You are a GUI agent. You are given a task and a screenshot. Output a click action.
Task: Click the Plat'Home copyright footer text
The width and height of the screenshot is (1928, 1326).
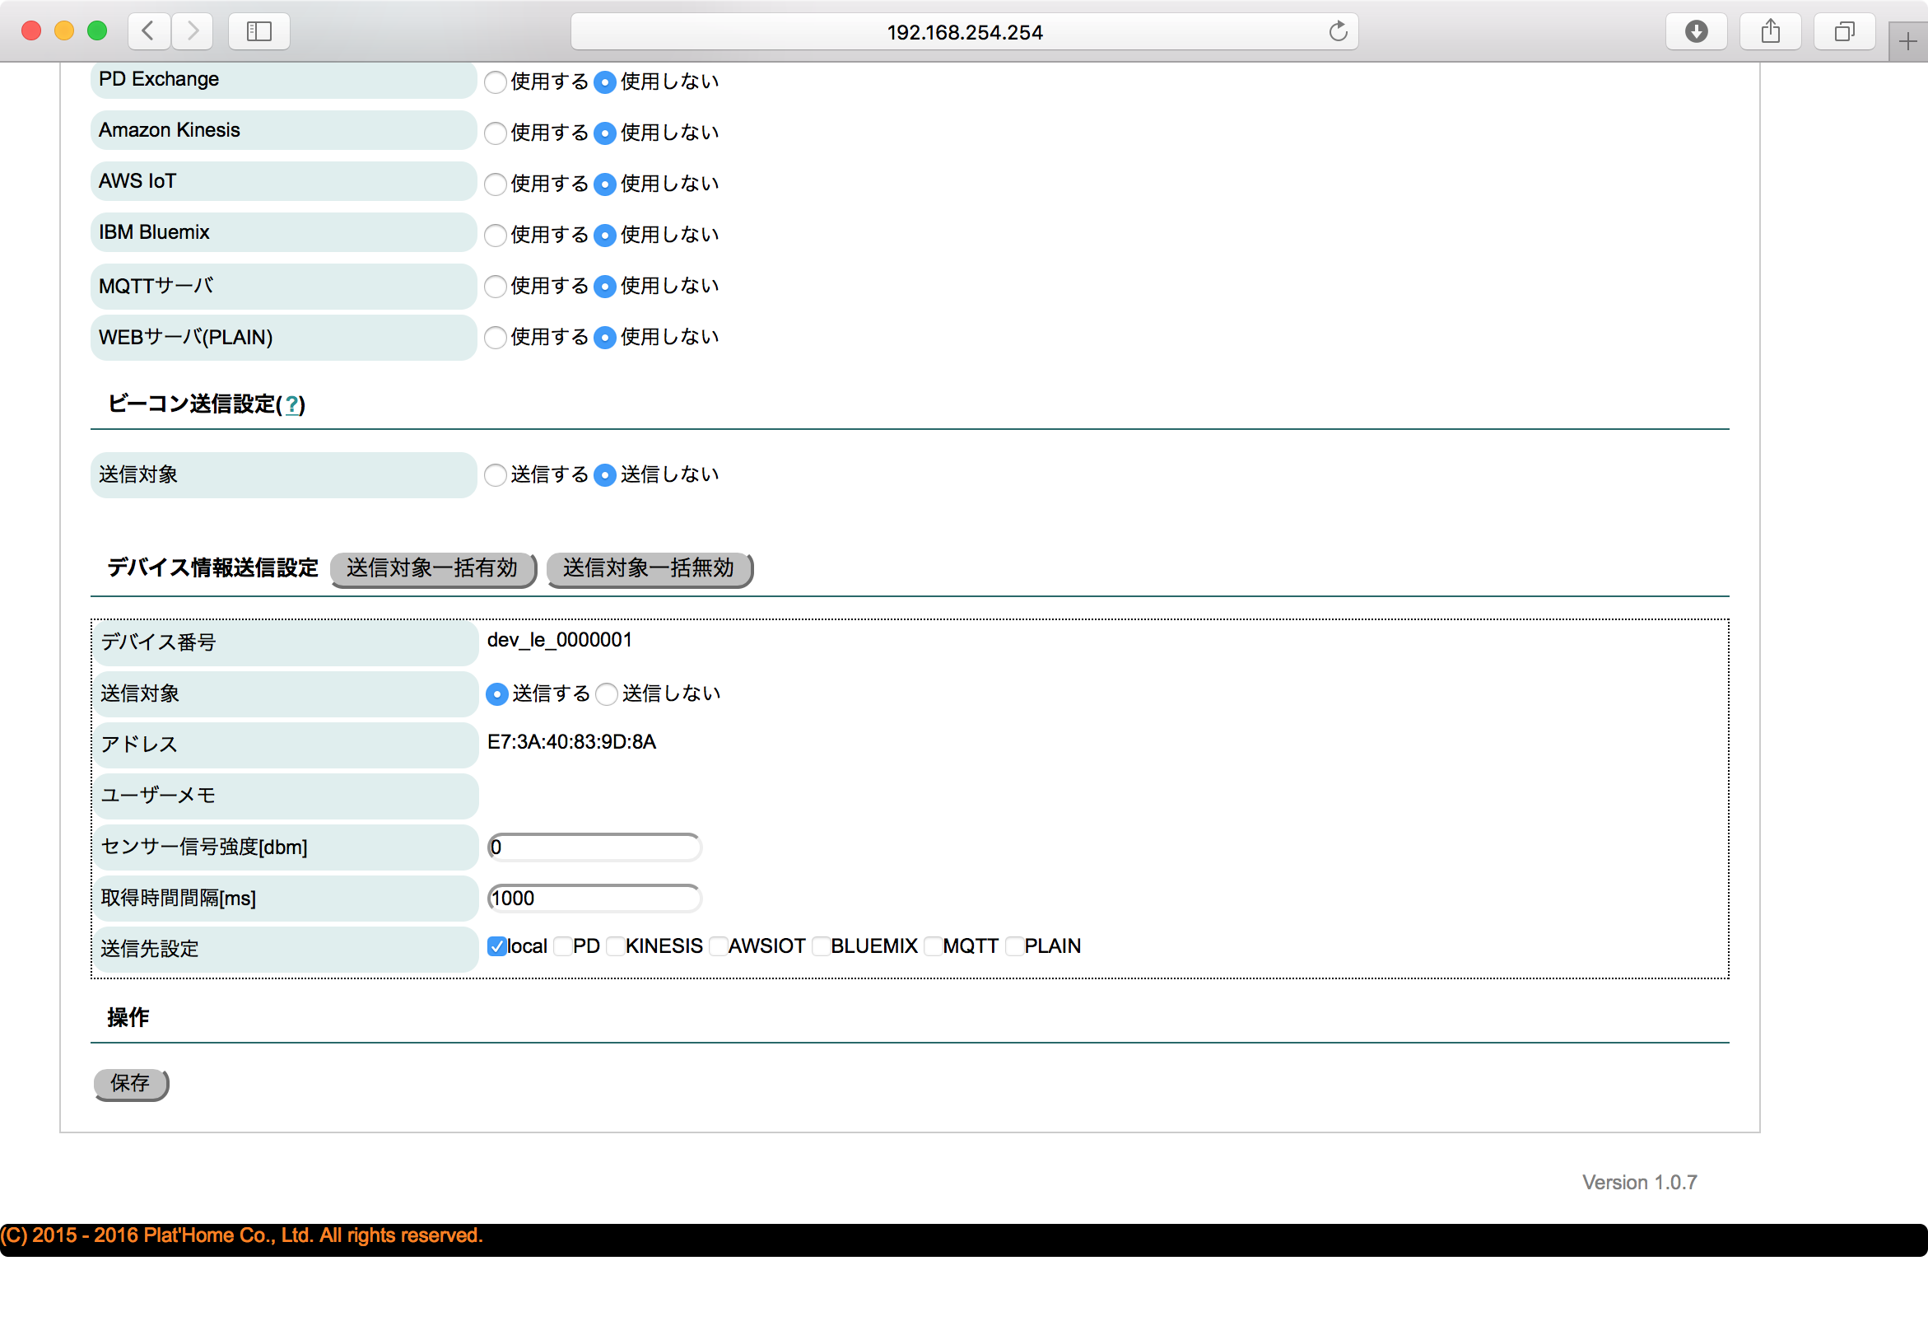pos(240,1236)
